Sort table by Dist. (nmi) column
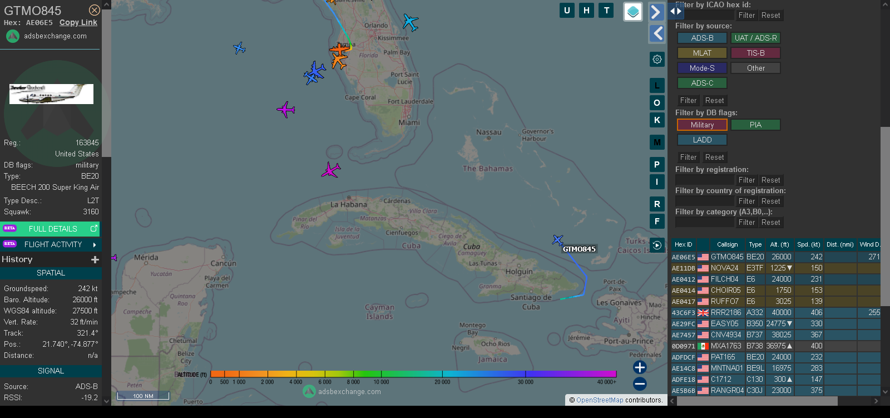The height and width of the screenshot is (418, 890). coord(840,244)
